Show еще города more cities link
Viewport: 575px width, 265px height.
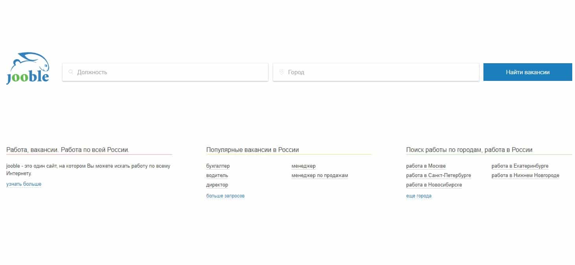[419, 196]
